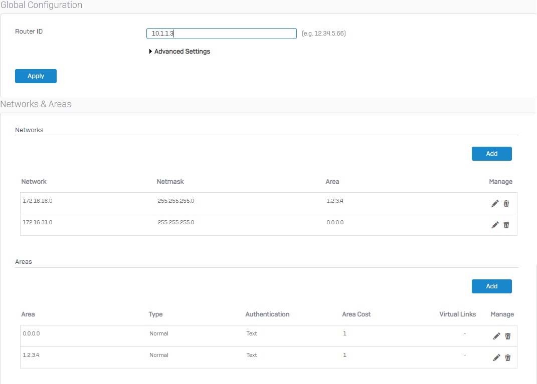The width and height of the screenshot is (537, 384).
Task: Select network cell 172.16.16.0
Action: pos(38,201)
